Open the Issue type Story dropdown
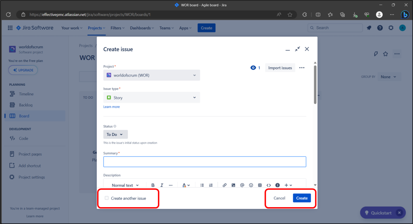413x224 pixels. tap(152, 97)
